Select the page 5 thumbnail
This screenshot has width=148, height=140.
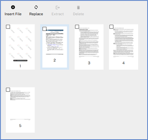click(x=20, y=110)
